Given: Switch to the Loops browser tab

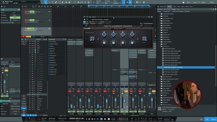Looking at the screenshot, I should (x=174, y=6).
